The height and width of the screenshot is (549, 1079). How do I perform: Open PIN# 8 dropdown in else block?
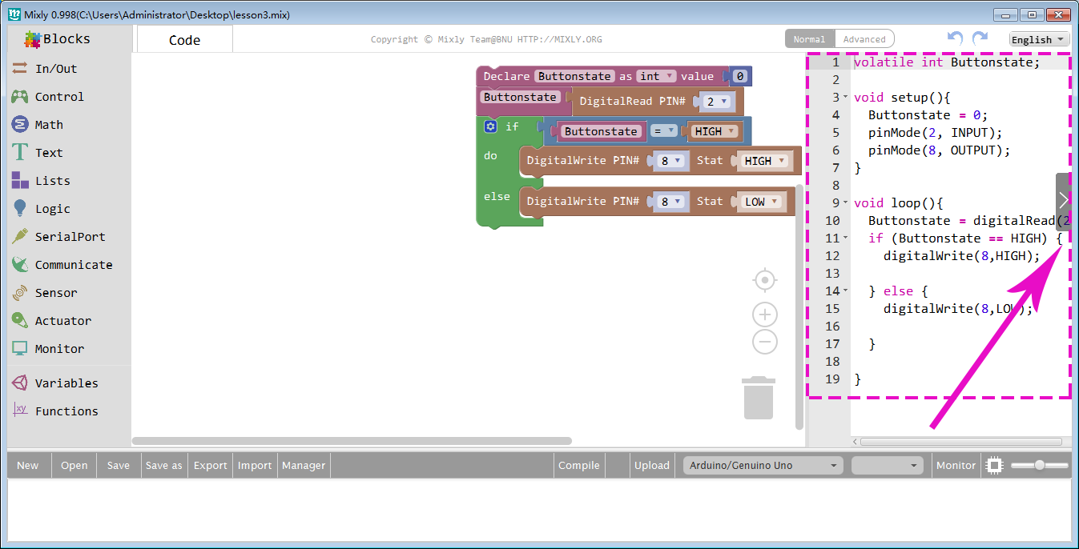pos(670,202)
